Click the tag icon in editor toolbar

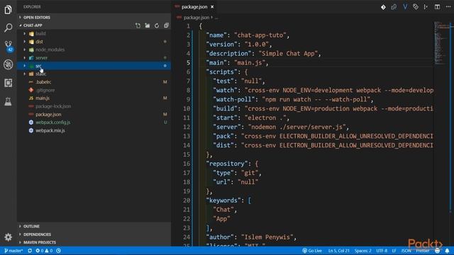[416, 7]
